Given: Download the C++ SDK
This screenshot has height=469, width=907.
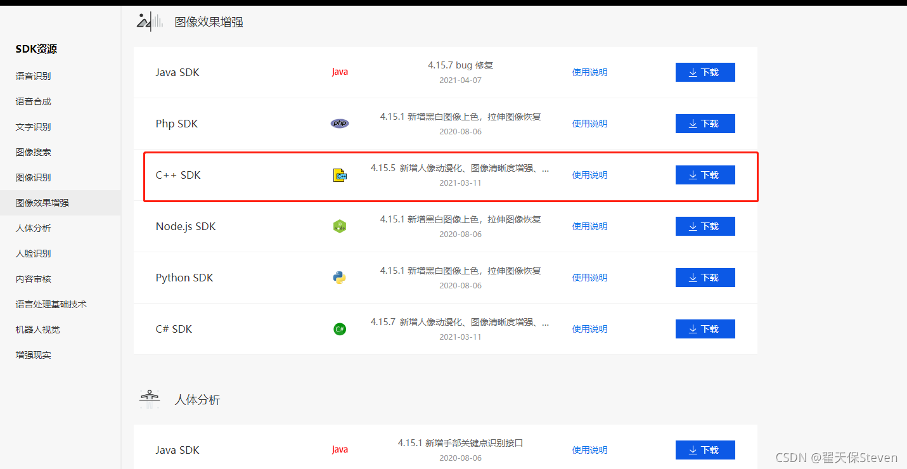Looking at the screenshot, I should tap(705, 175).
